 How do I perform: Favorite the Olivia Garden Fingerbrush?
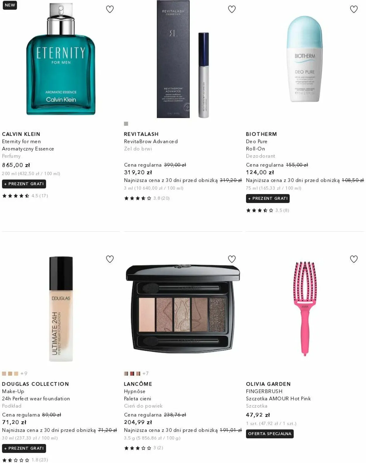(x=354, y=259)
